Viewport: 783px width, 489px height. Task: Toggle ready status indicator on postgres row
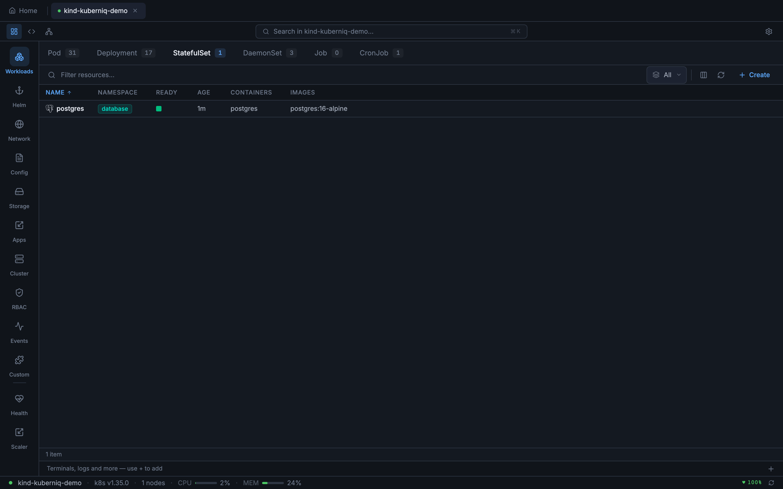[159, 108]
